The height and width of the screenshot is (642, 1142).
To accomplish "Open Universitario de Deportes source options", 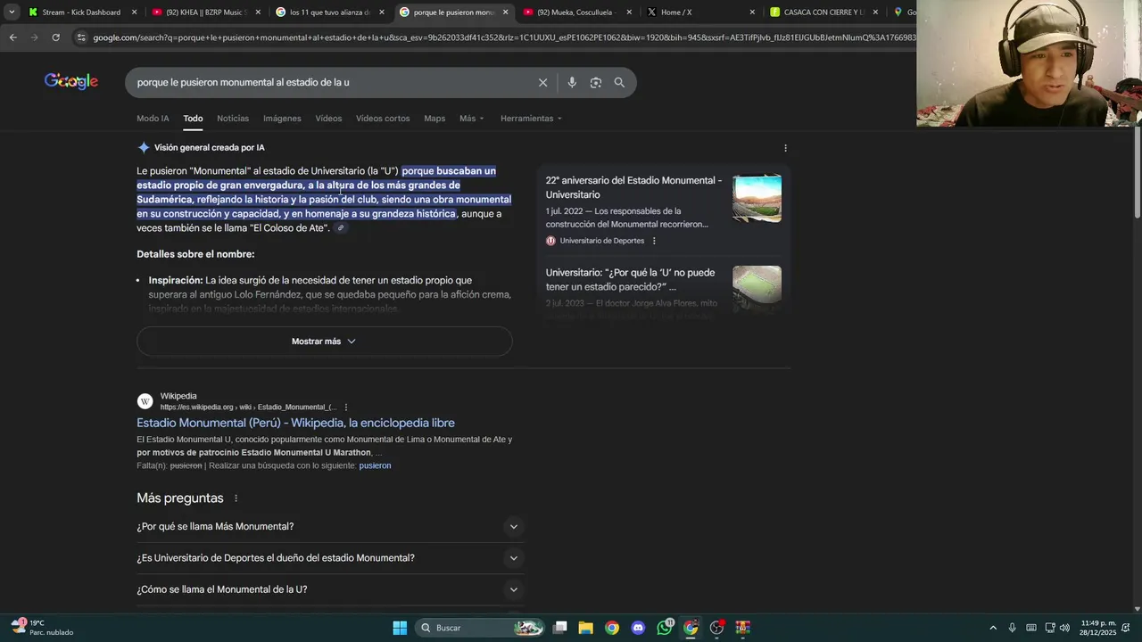I will (x=654, y=241).
